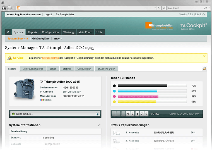This screenshot has height=155, width=212.
Task: Open the Mein Konto tab
Action: [85, 32]
